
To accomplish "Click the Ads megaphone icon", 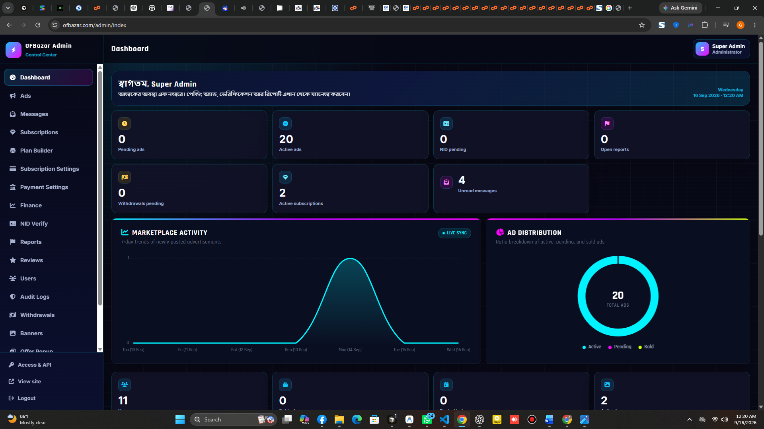I will tap(13, 96).
